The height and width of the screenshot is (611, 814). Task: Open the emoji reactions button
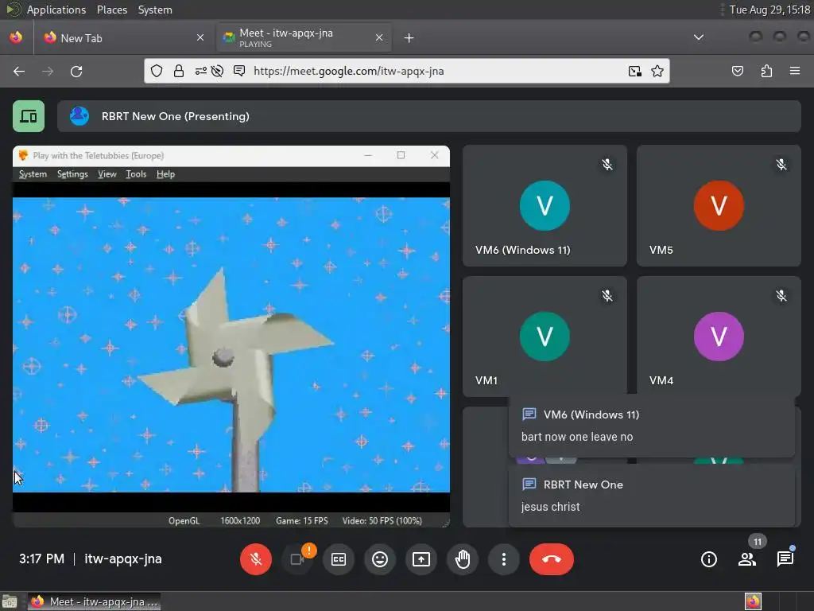[380, 559]
